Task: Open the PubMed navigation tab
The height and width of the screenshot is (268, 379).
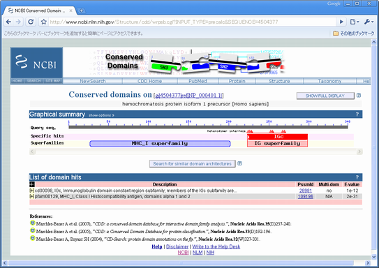Action: tap(198, 81)
